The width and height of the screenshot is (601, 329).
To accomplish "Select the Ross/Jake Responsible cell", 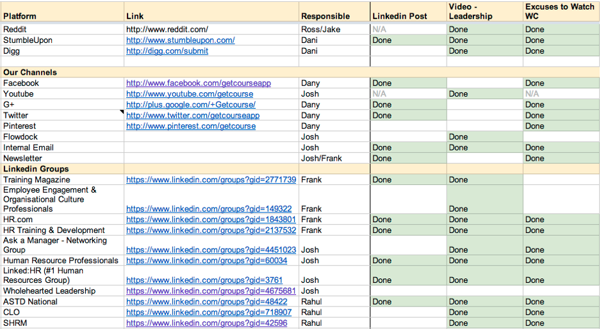I will tap(334, 29).
